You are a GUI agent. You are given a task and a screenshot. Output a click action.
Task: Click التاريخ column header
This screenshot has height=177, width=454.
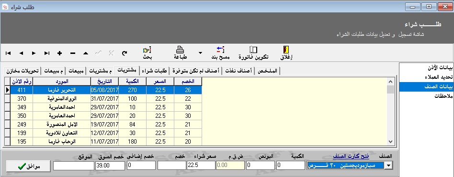tap(104, 82)
